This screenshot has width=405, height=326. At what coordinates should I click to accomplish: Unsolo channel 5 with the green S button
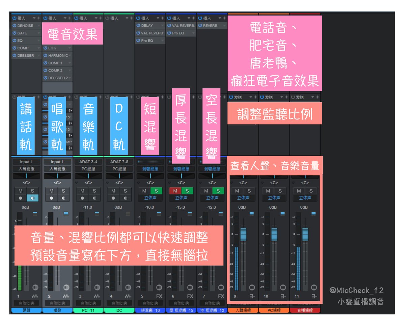[157, 191]
